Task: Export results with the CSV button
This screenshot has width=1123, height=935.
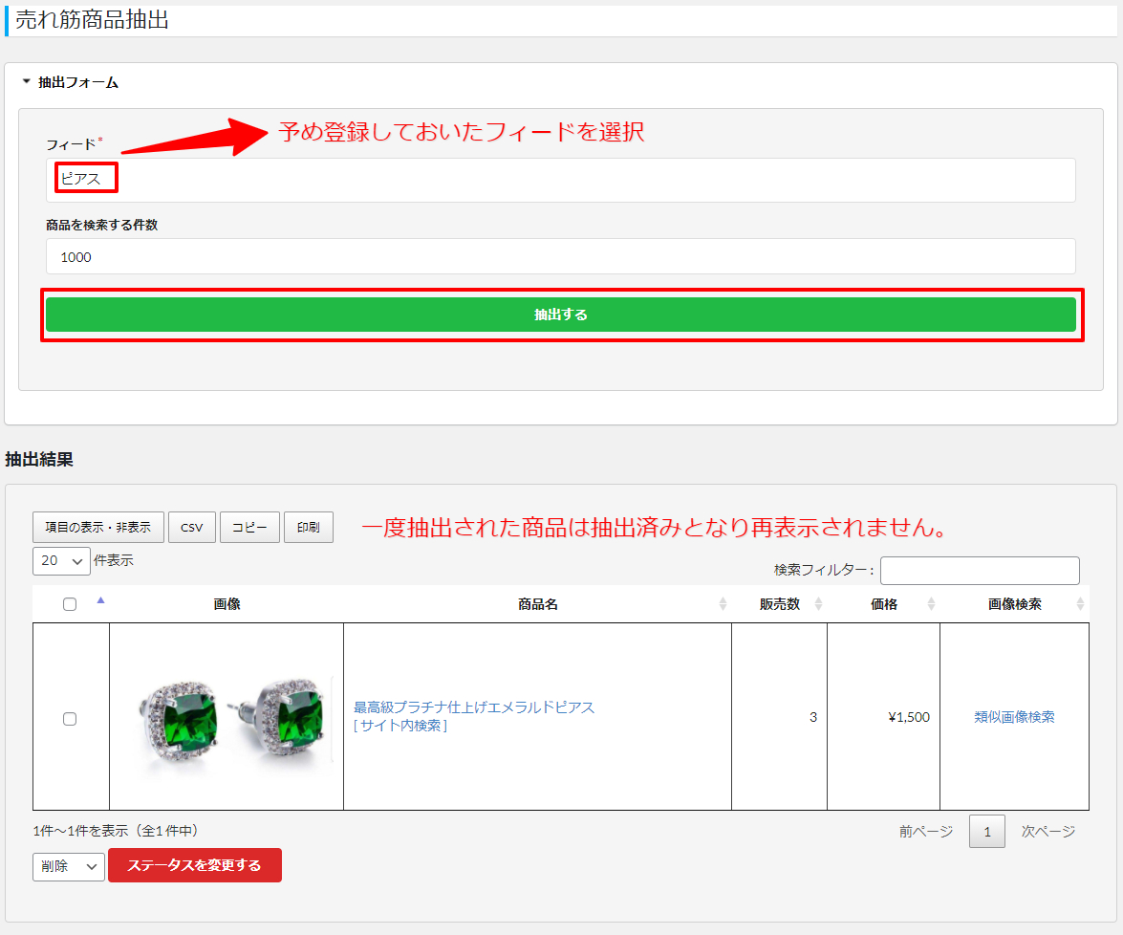Action: [x=192, y=528]
